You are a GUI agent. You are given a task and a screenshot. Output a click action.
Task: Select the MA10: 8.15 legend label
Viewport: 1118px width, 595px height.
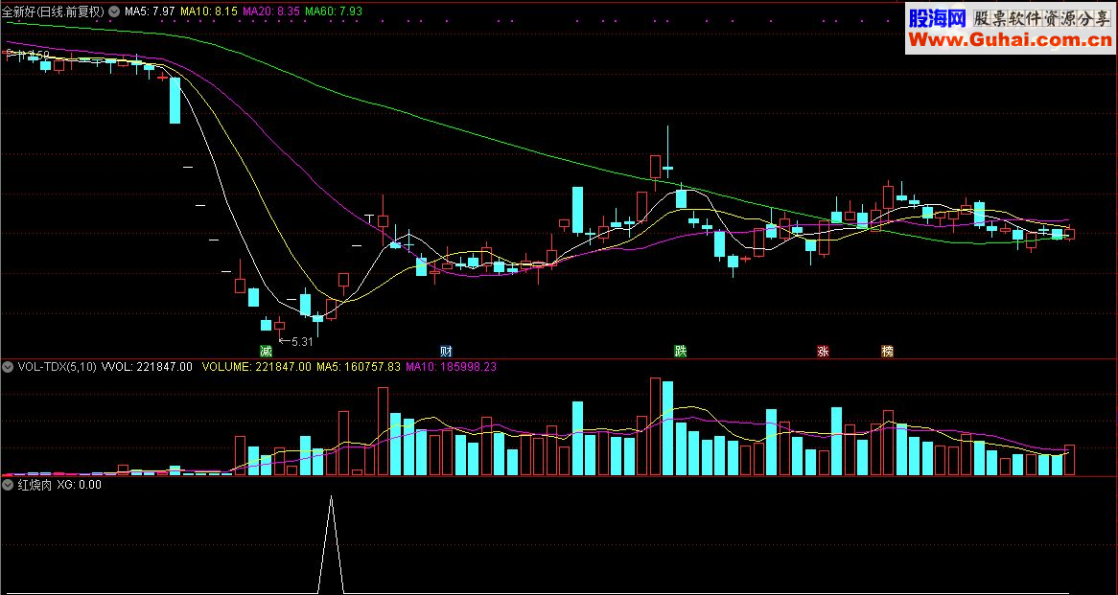pyautogui.click(x=209, y=11)
